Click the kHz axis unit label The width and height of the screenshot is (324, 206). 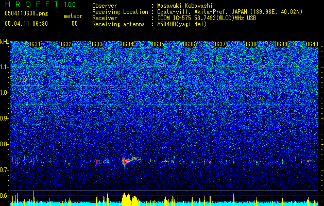click(x=5, y=42)
